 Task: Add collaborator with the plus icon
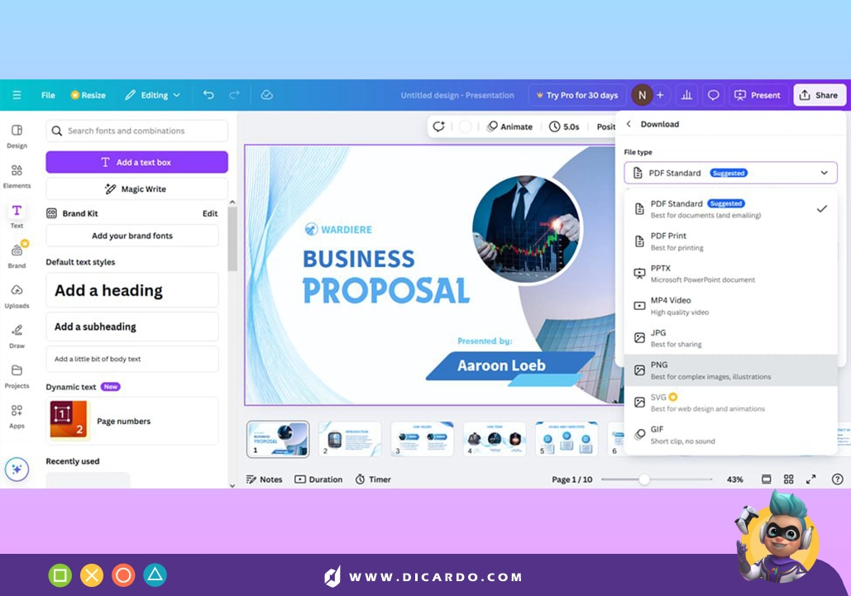pos(660,95)
